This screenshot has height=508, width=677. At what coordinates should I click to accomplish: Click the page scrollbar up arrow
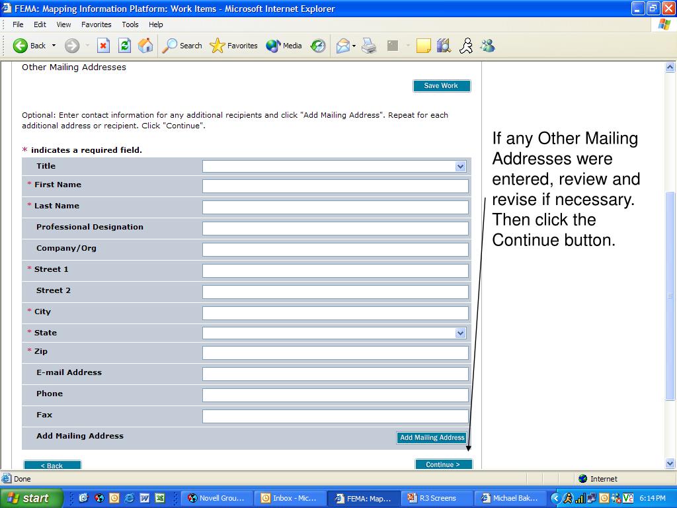click(670, 67)
